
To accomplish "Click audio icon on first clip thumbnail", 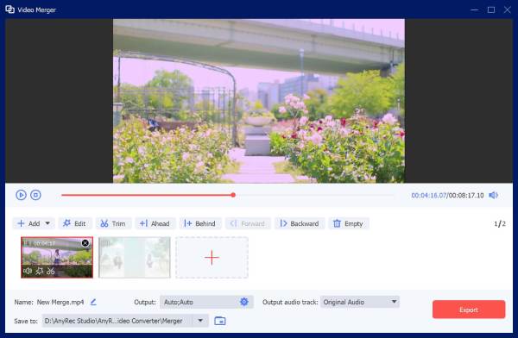I will point(28,271).
